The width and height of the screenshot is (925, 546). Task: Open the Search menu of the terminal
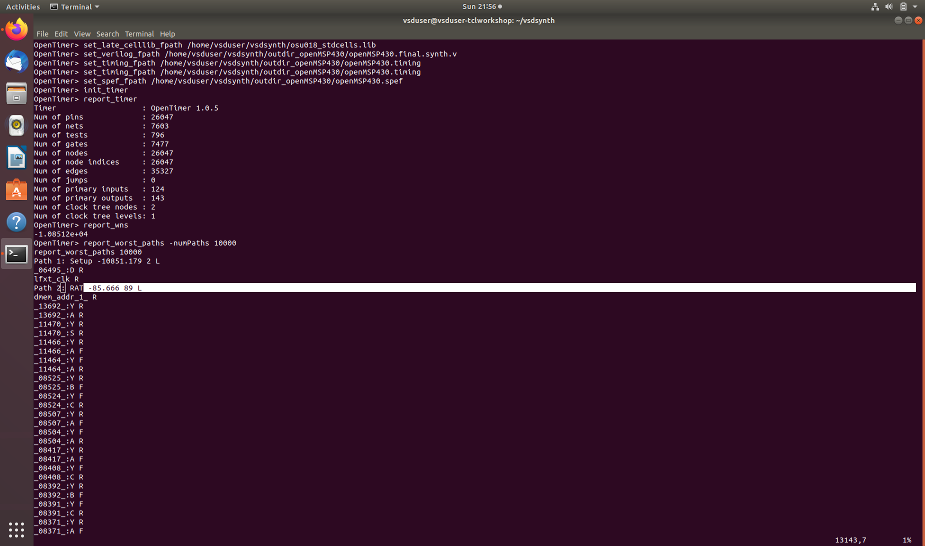(x=107, y=34)
